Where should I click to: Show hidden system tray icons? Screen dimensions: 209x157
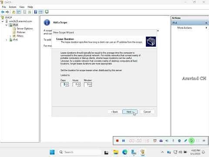[x=162, y=152]
